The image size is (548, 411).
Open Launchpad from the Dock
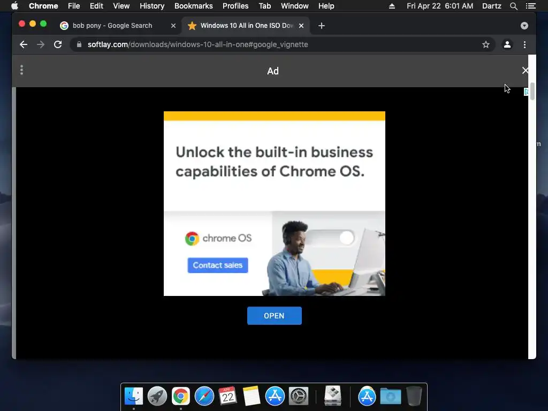point(157,396)
